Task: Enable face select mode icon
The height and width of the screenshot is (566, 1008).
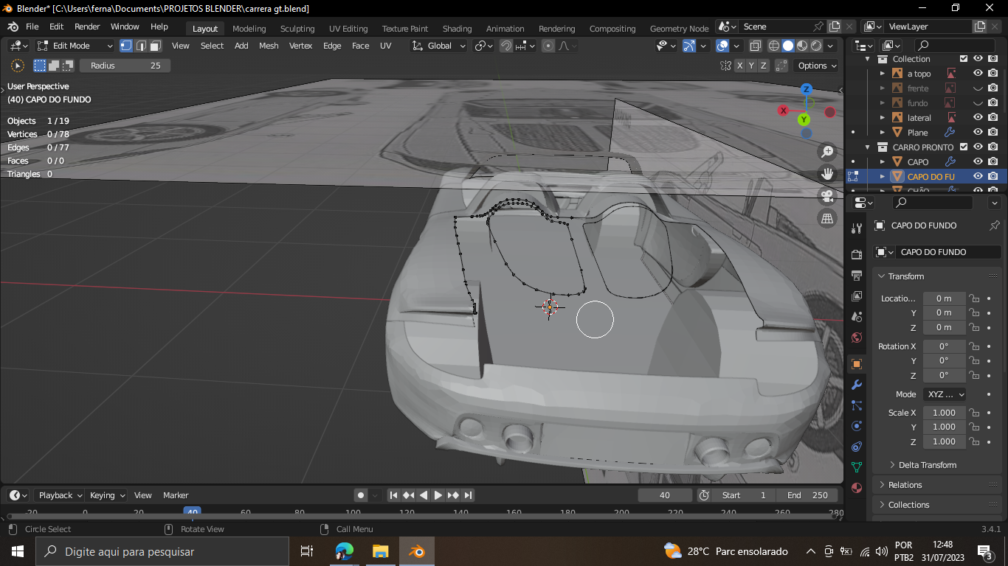Action: point(156,46)
